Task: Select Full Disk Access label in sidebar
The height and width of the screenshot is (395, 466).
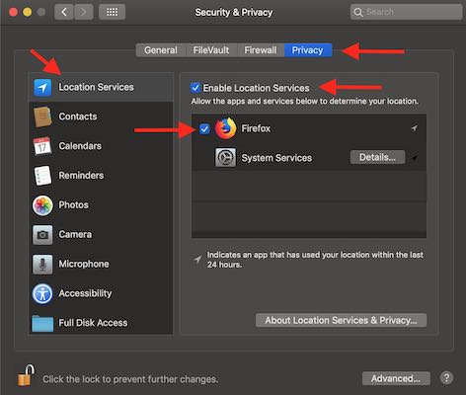Action: pos(93,323)
